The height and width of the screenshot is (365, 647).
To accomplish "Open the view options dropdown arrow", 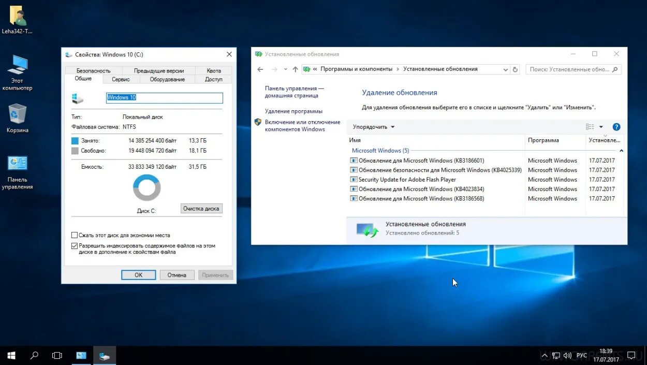I will pos(601,127).
